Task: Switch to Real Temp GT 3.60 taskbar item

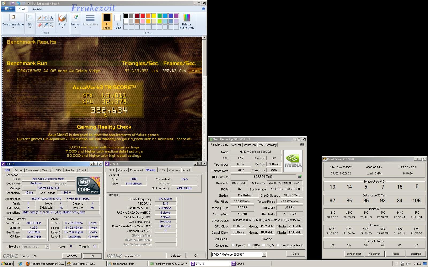Action: point(86,264)
